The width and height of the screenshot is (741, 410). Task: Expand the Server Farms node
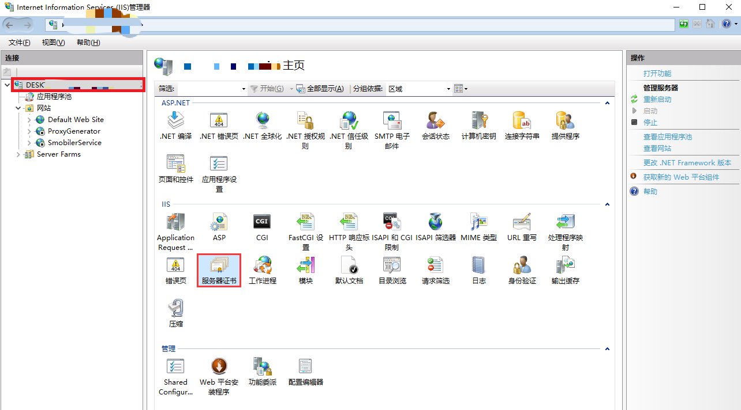pyautogui.click(x=18, y=154)
